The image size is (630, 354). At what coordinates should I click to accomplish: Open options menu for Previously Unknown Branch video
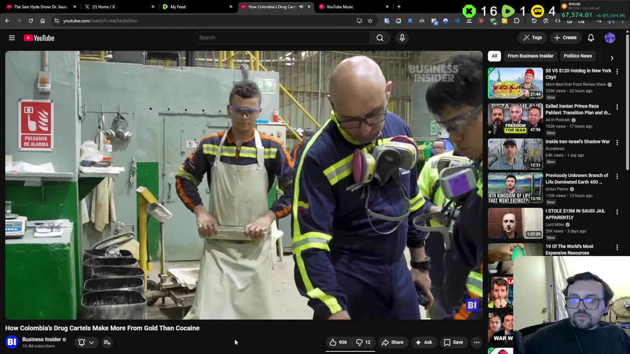click(617, 176)
